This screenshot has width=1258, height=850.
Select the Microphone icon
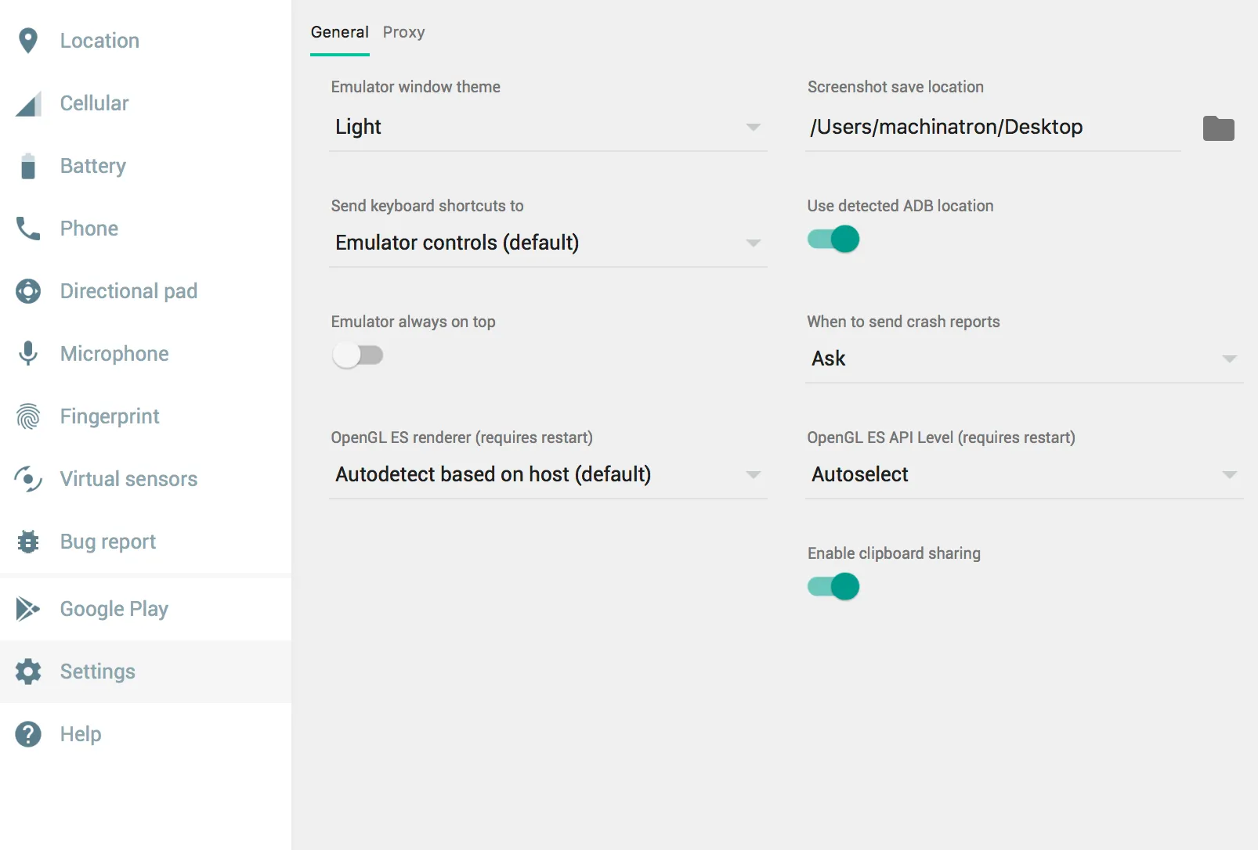pos(28,354)
